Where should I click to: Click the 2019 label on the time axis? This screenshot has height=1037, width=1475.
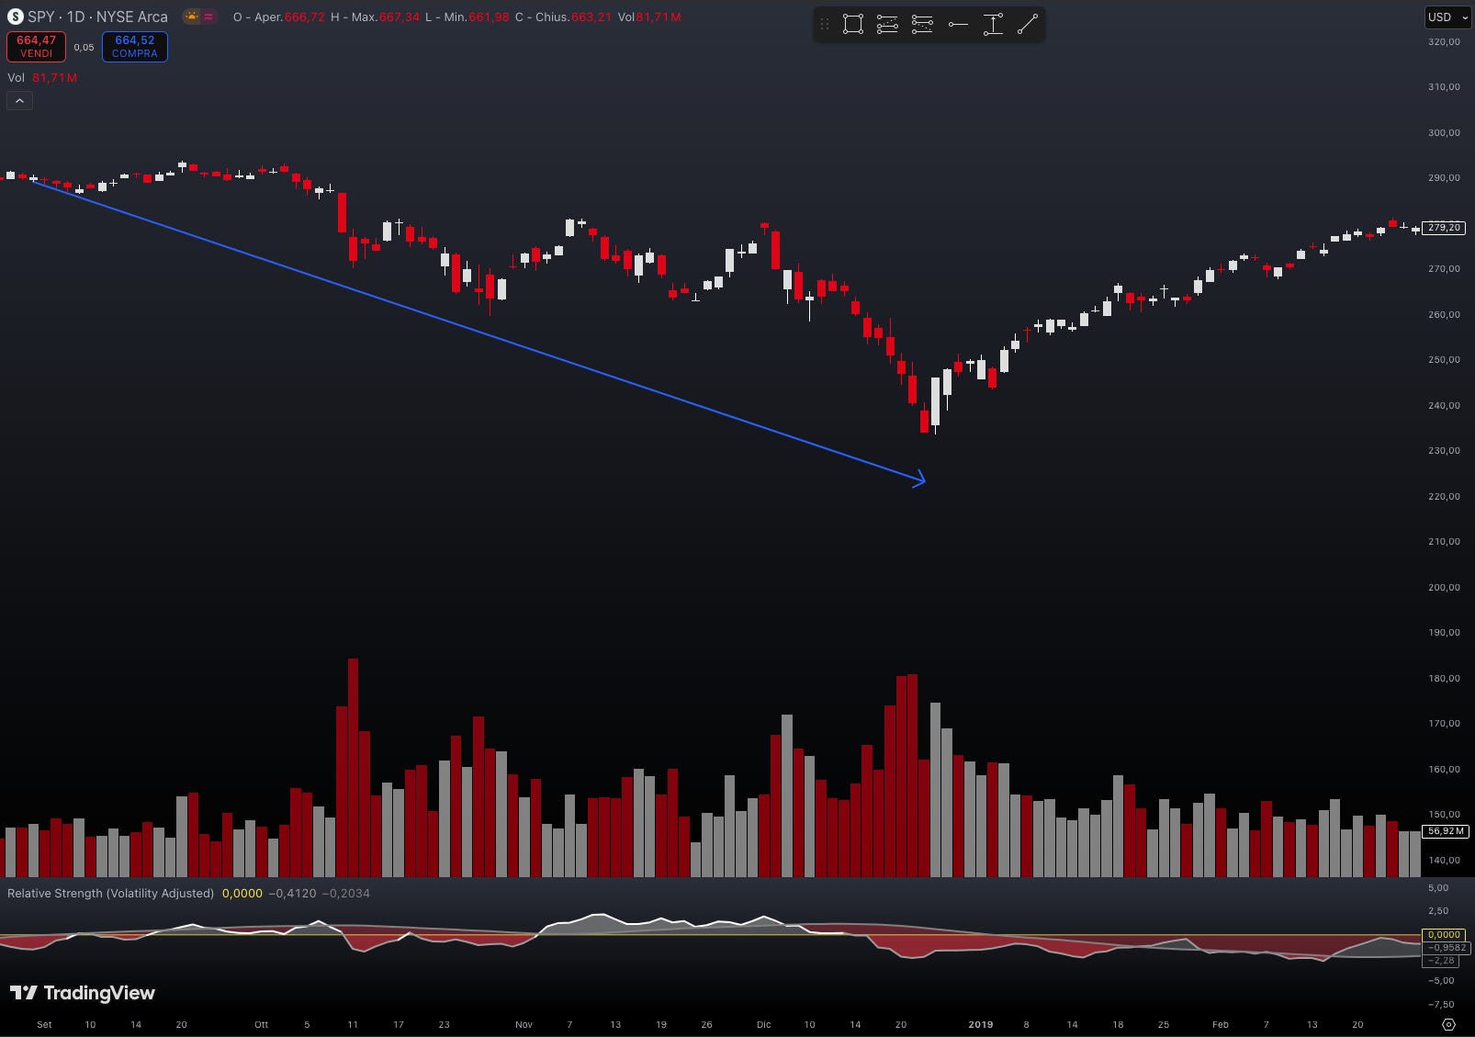tap(980, 1025)
